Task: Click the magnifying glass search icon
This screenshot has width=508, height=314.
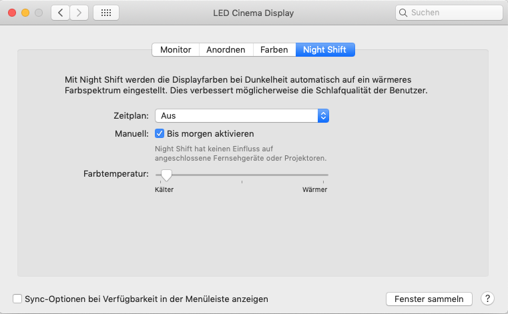Action: 403,13
